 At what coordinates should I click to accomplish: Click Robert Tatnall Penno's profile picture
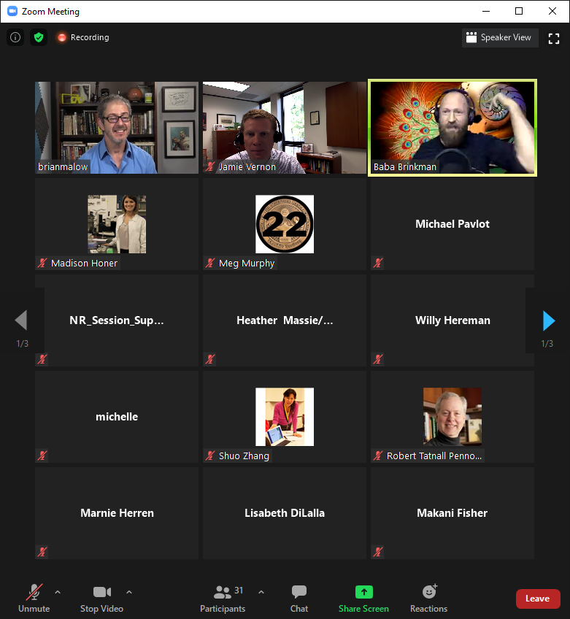click(x=452, y=417)
